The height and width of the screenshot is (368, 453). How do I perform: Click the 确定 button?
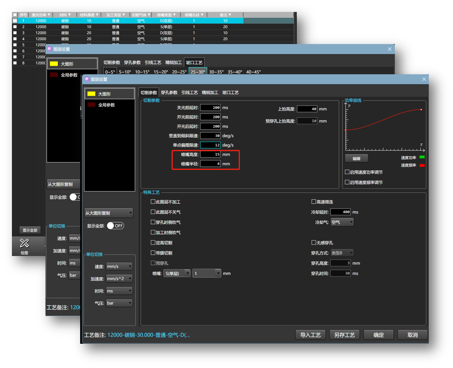378,335
